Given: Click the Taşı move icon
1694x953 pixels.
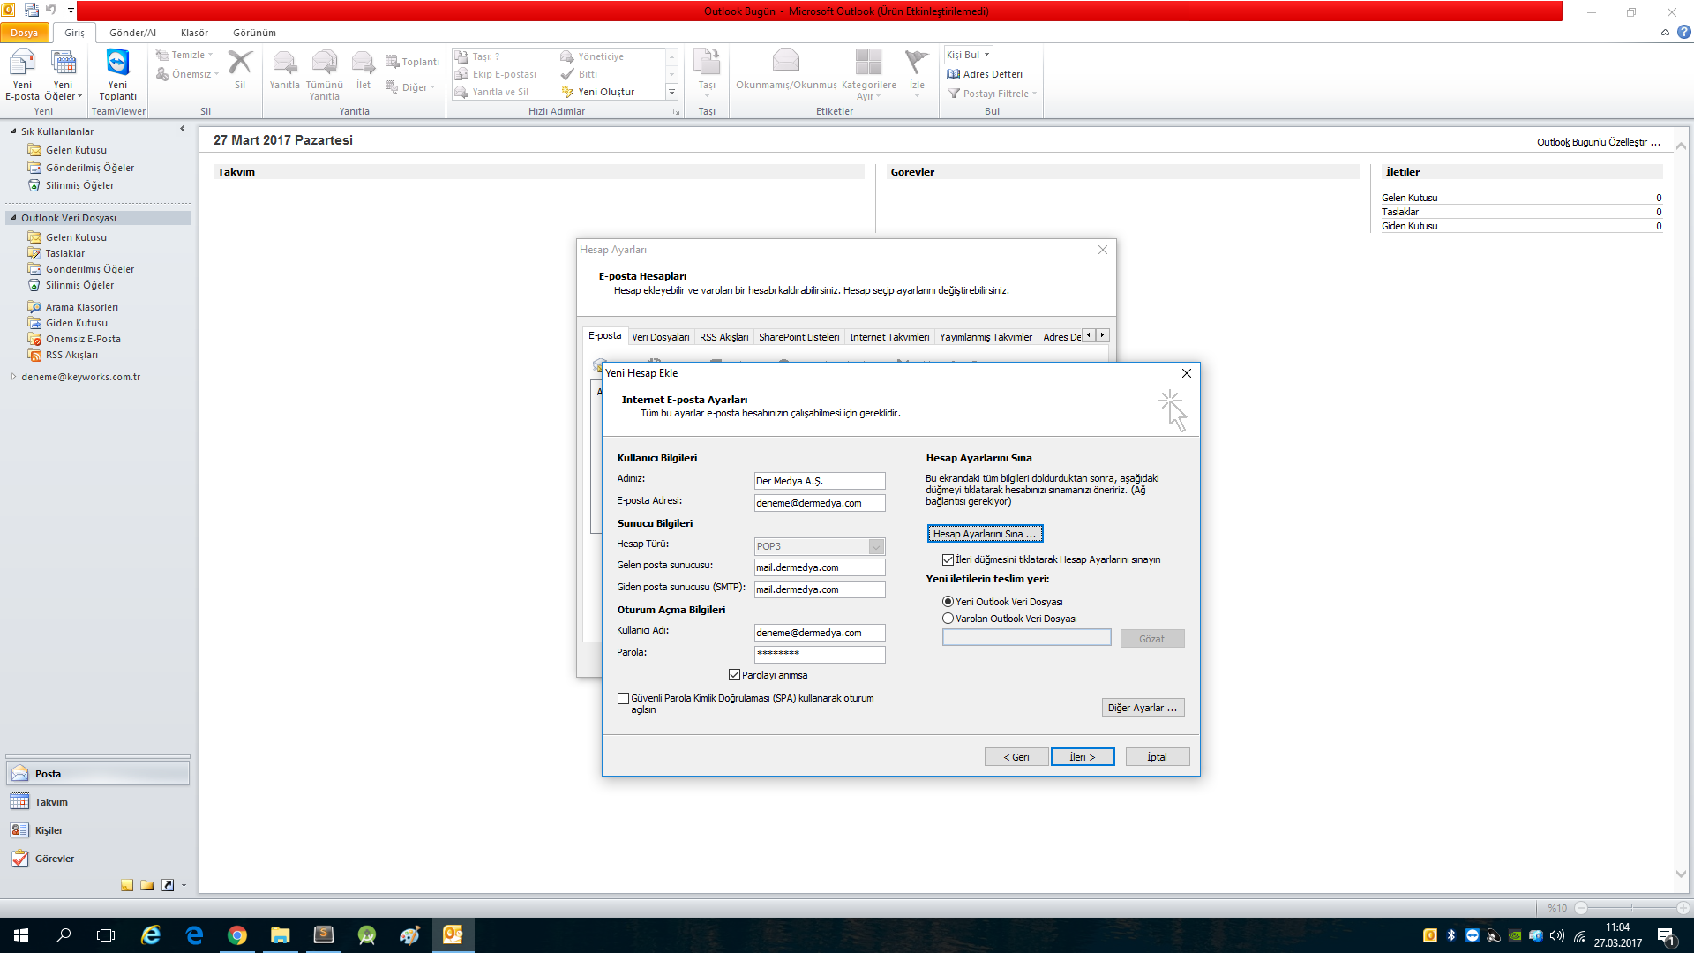Looking at the screenshot, I should 707,63.
